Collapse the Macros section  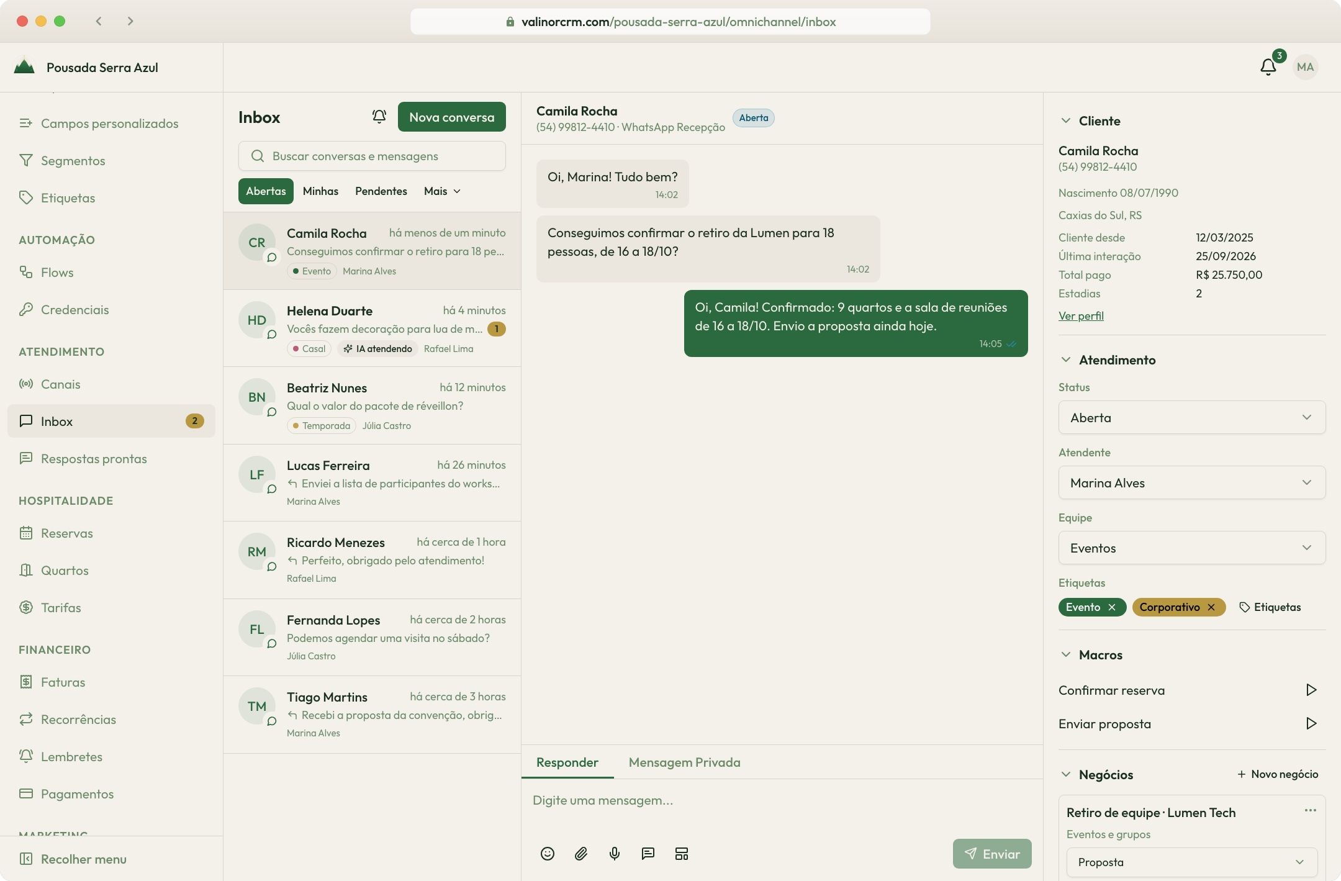(x=1066, y=654)
